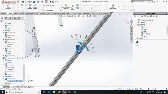Open the PropertyManager tab

point(6,18)
